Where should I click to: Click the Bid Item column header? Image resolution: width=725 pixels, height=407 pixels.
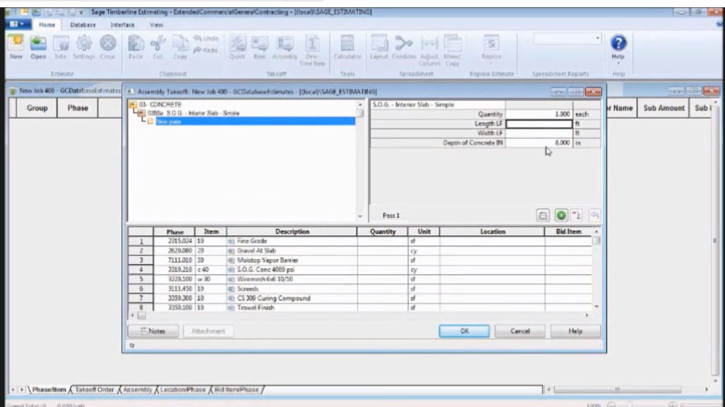[568, 231]
